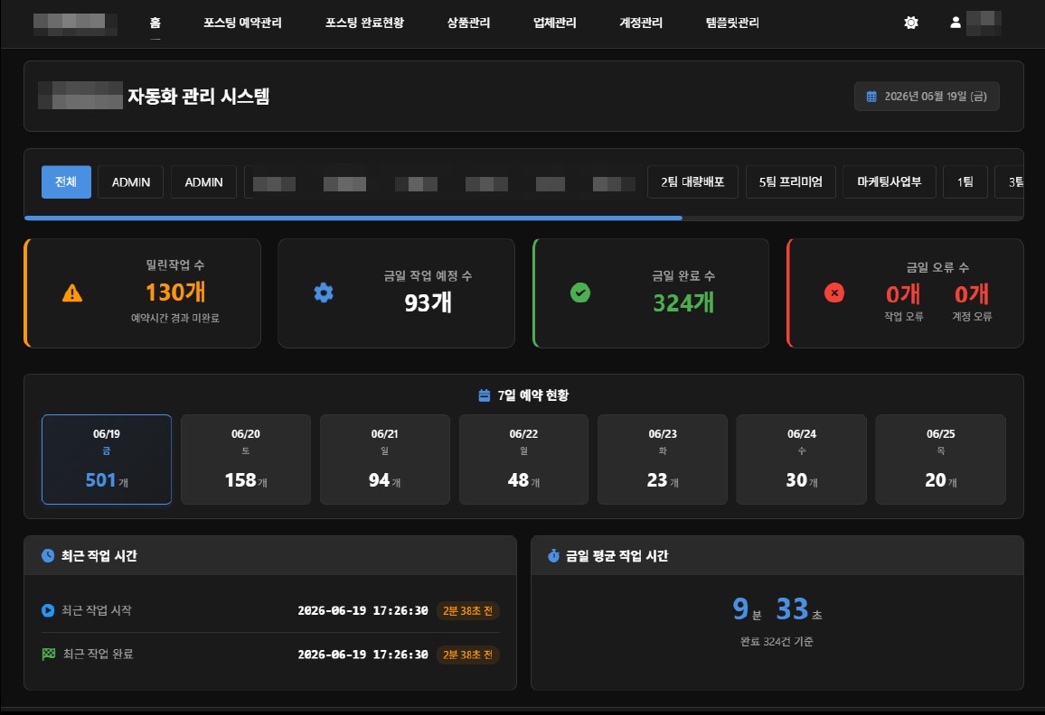Open the 06/21 일 reservation card
This screenshot has width=1045, height=715.
[x=384, y=460]
